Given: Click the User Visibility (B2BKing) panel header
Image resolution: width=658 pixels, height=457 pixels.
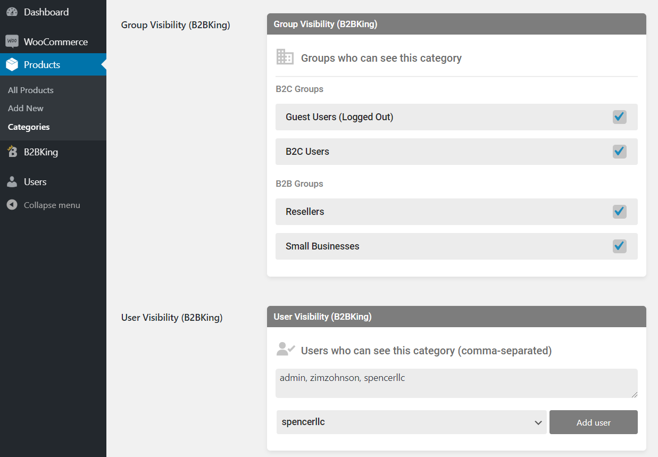Looking at the screenshot, I should 456,317.
